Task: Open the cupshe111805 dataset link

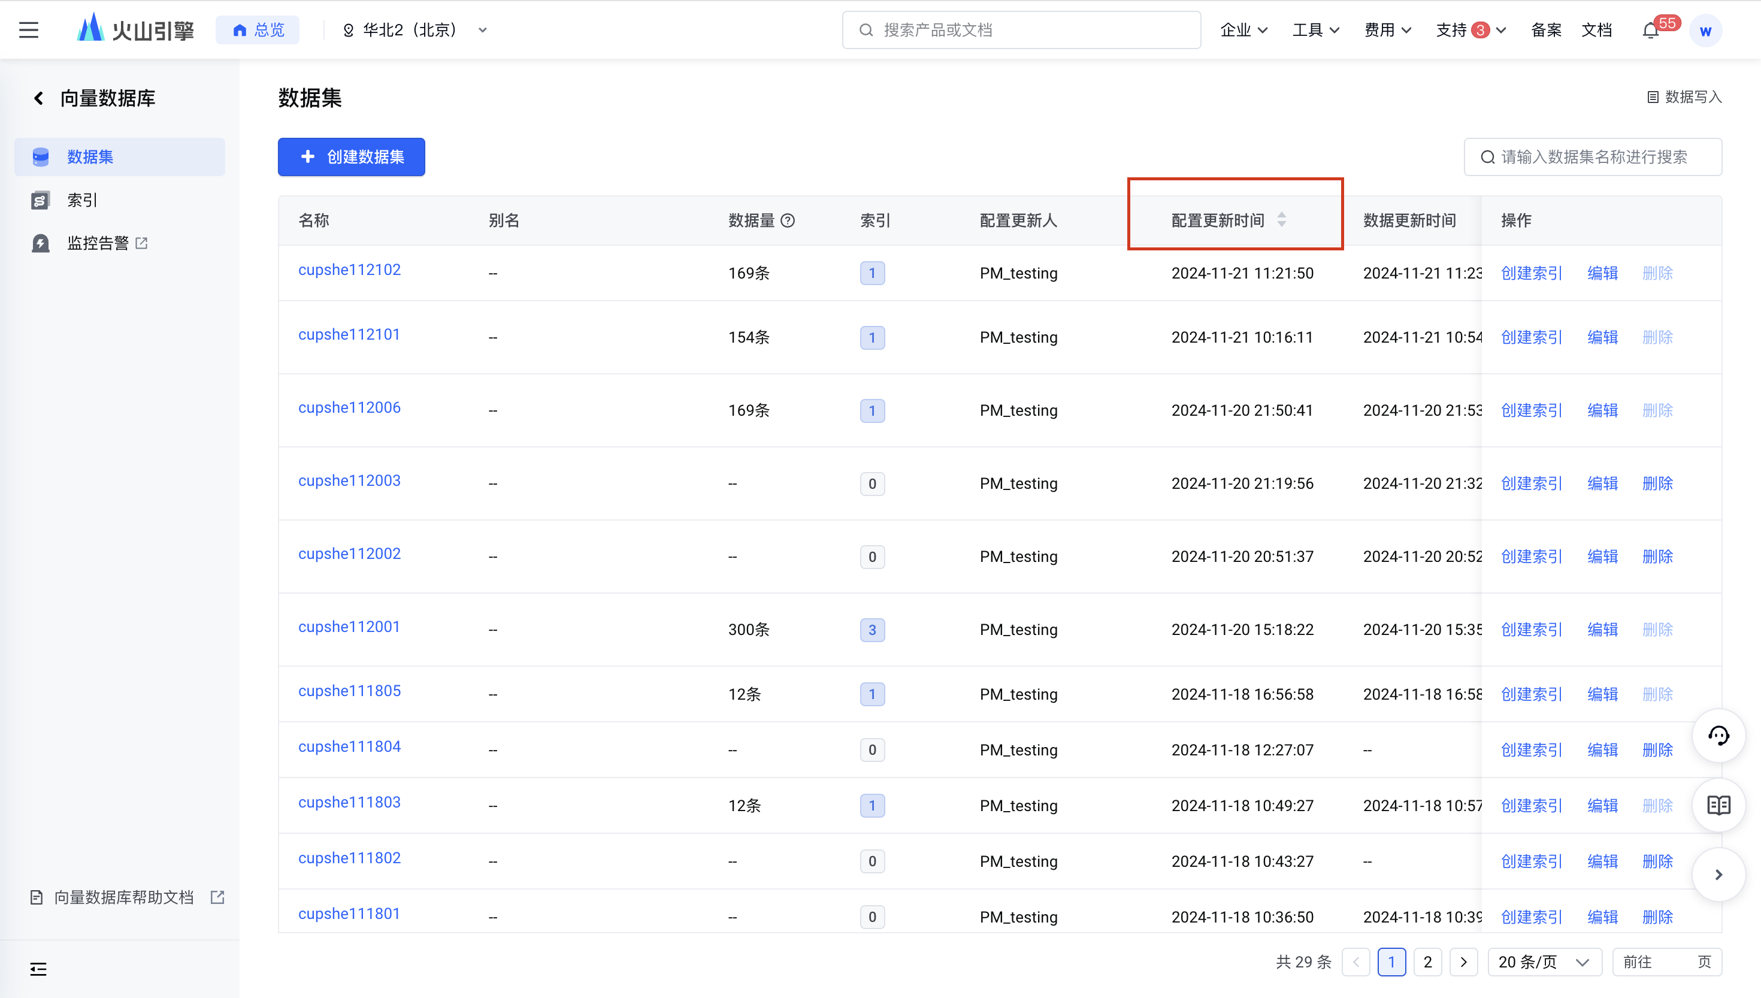Action: tap(349, 691)
